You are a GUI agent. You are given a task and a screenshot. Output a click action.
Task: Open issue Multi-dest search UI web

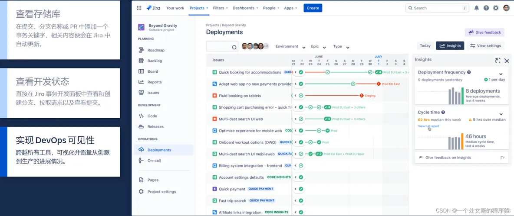[x=241, y=119]
